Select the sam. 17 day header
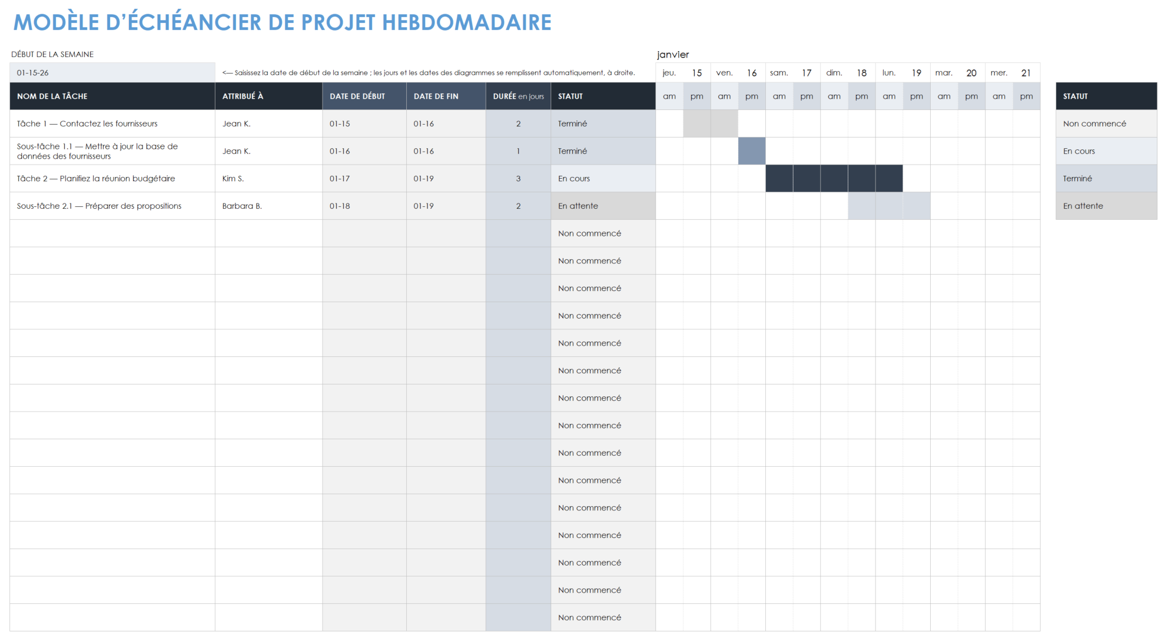 click(x=793, y=73)
